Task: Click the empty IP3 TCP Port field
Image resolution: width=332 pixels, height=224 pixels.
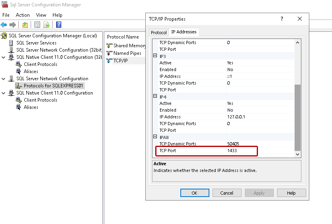Action: [260, 90]
